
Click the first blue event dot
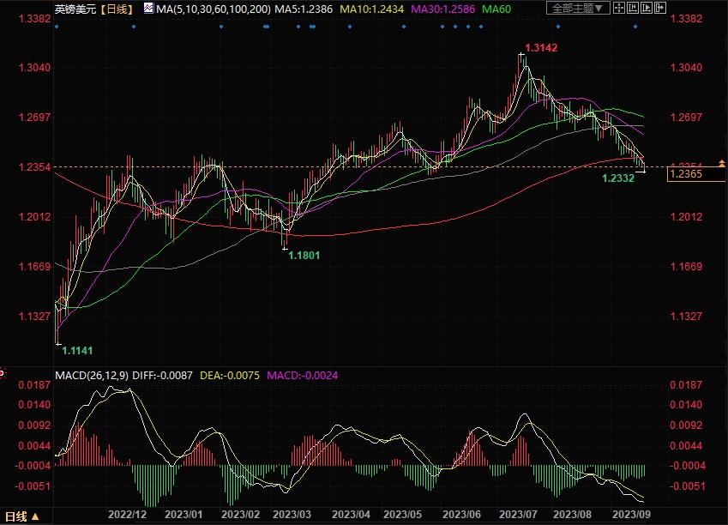coord(57,27)
